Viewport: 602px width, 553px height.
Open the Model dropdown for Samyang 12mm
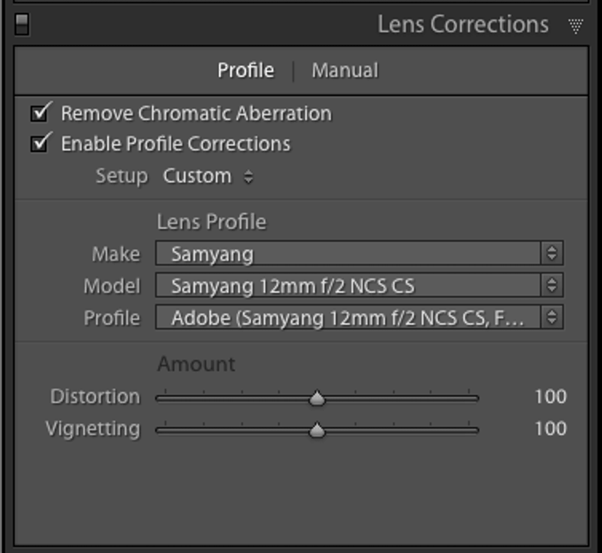coord(359,286)
